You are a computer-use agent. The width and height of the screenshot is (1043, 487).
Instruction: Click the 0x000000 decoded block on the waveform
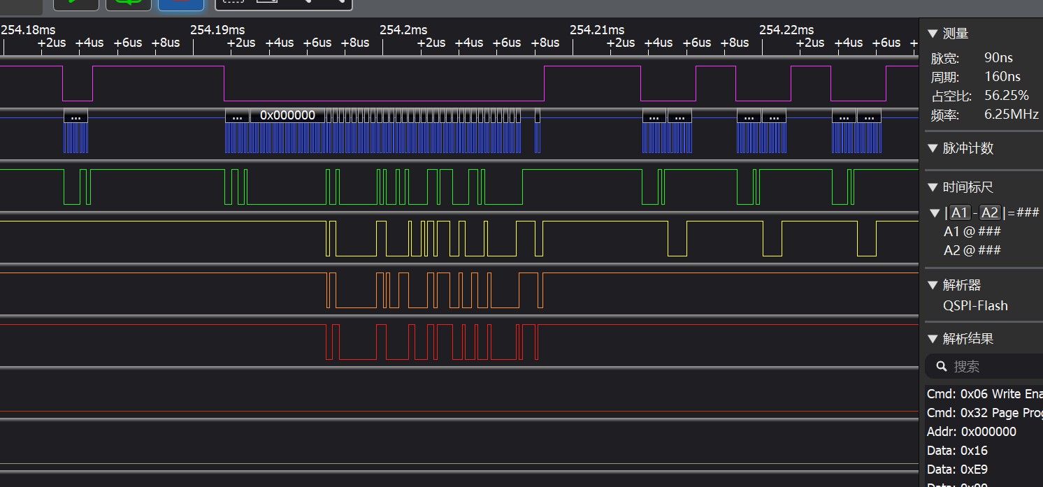point(287,115)
